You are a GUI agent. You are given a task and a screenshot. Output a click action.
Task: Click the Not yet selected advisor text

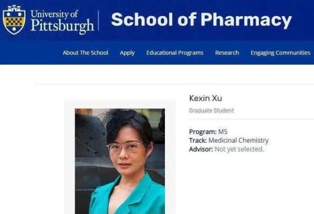[239, 149]
